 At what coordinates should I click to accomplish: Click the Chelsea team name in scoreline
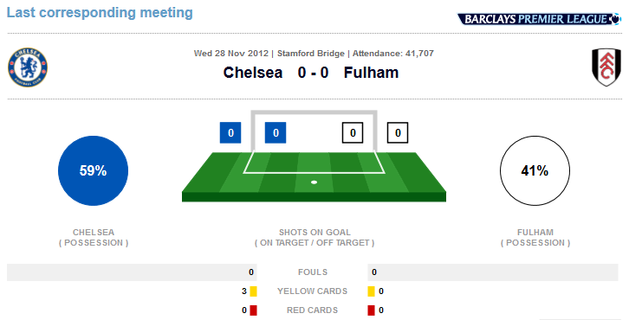click(x=253, y=73)
